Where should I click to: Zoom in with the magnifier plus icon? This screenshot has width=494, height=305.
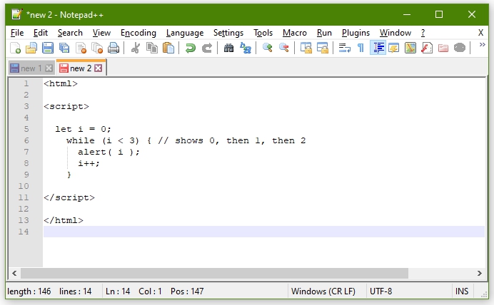[268, 48]
